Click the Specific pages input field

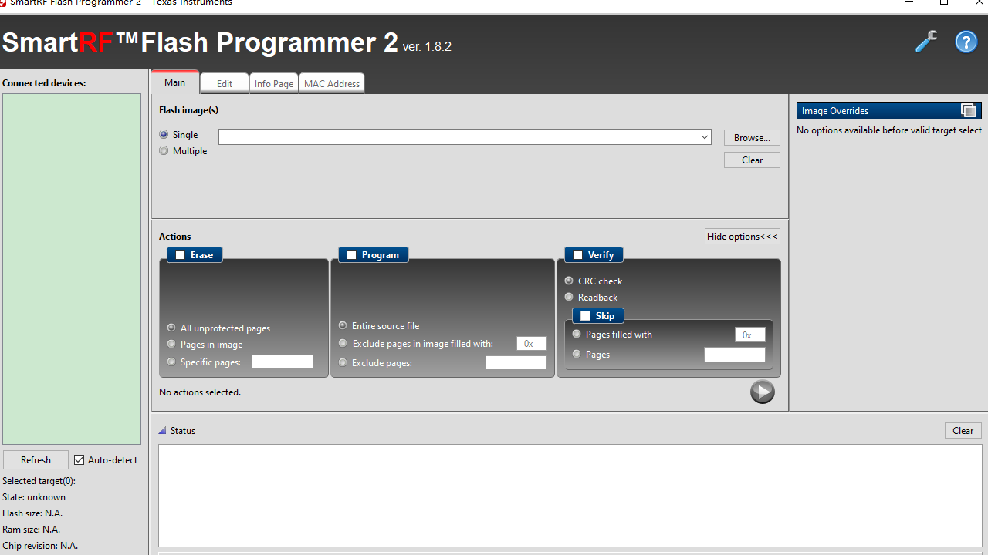[283, 362]
